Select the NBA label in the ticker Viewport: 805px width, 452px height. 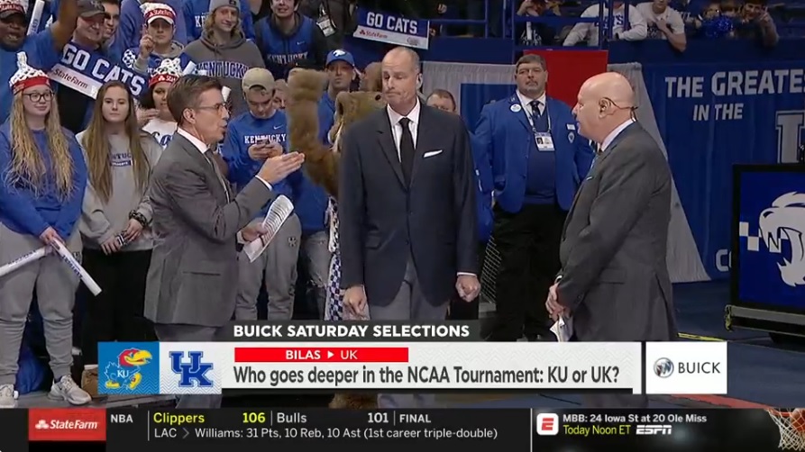[x=122, y=419]
